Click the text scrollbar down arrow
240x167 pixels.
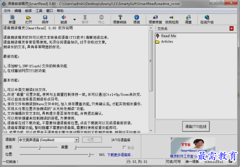pyautogui.click(x=151, y=131)
